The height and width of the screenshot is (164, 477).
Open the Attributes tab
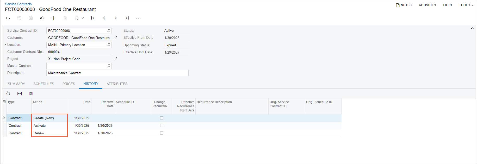[117, 84]
